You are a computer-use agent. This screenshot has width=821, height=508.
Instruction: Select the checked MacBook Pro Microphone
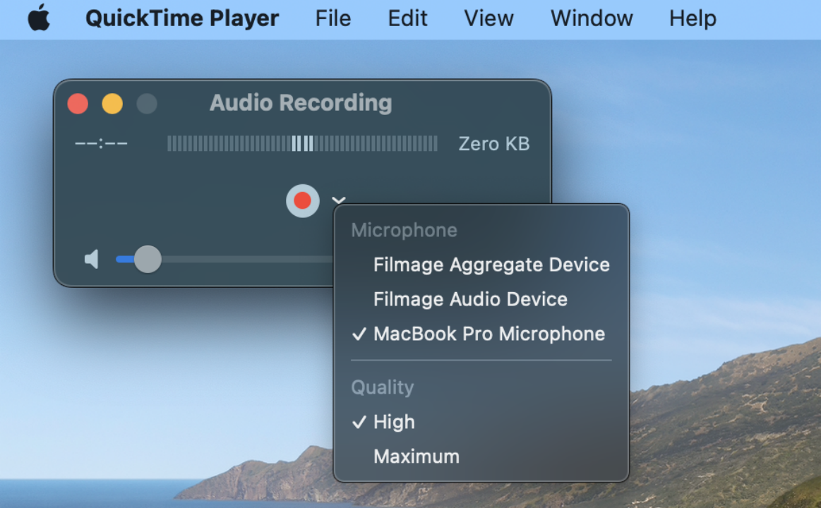point(489,334)
